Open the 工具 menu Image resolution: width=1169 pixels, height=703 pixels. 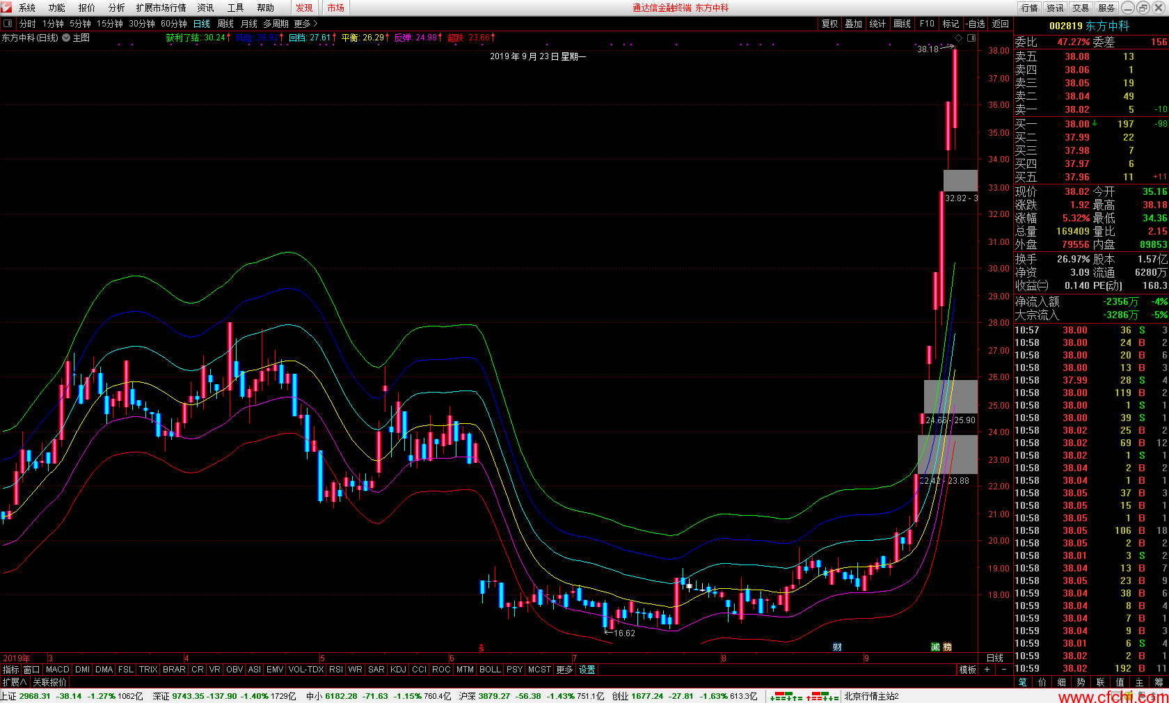tap(236, 8)
